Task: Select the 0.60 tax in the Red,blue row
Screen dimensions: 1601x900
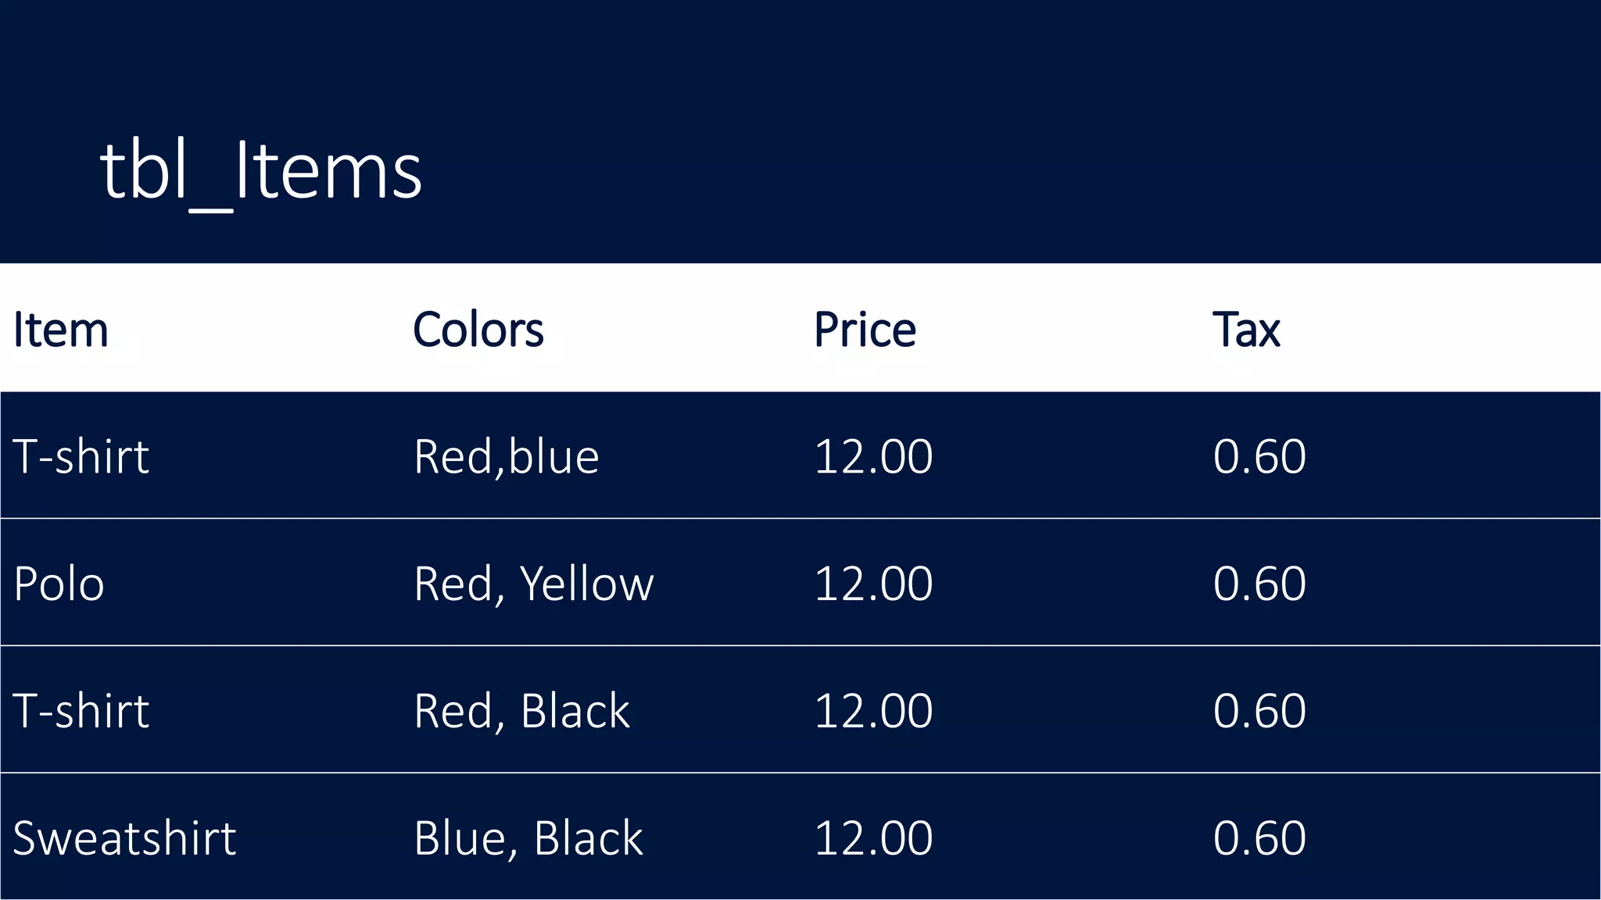Action: [x=1259, y=456]
